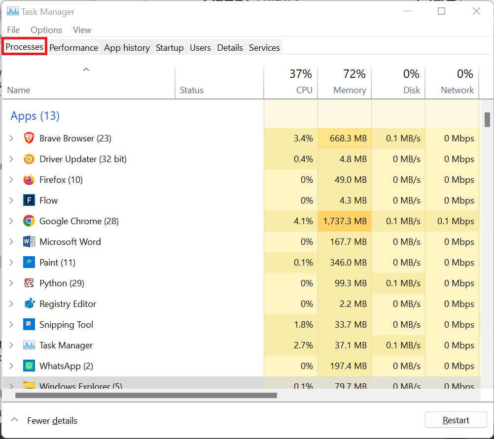The image size is (494, 439).
Task: Click the Task Manager row icon
Action: [x=29, y=345]
